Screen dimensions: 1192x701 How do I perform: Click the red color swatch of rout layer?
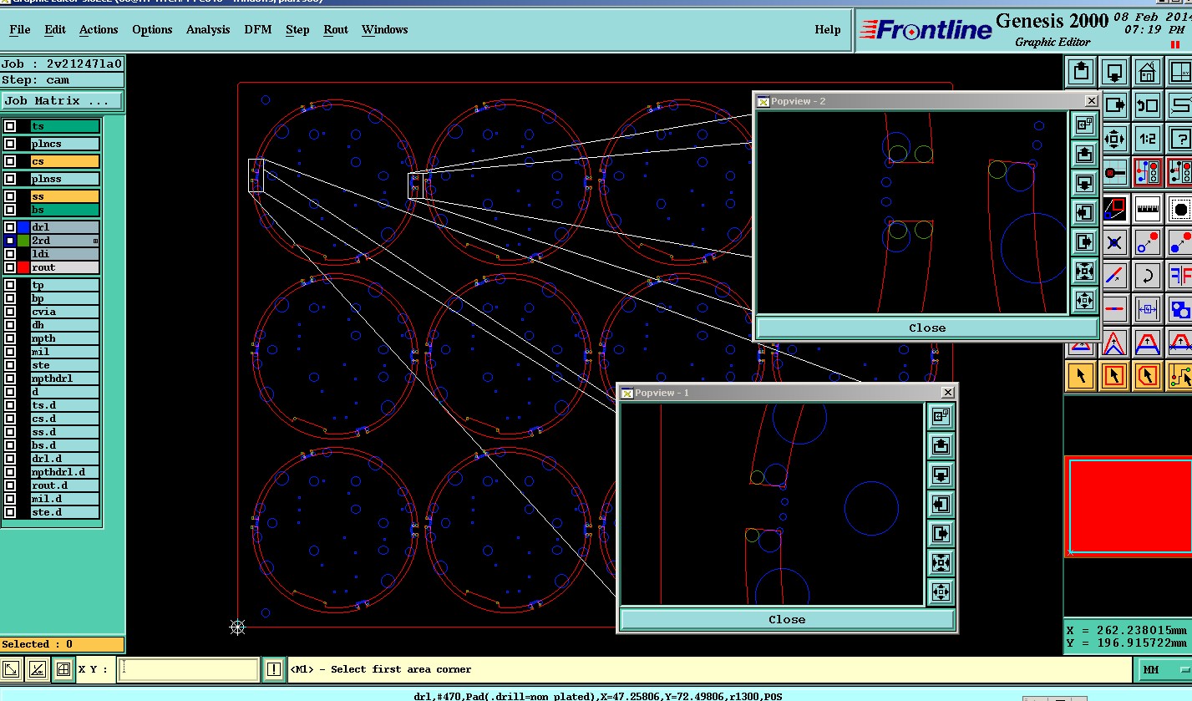[x=23, y=267]
